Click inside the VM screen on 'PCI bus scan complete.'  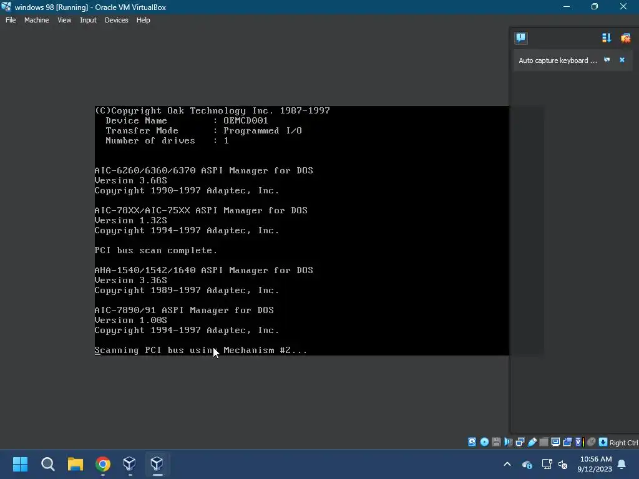coord(155,250)
